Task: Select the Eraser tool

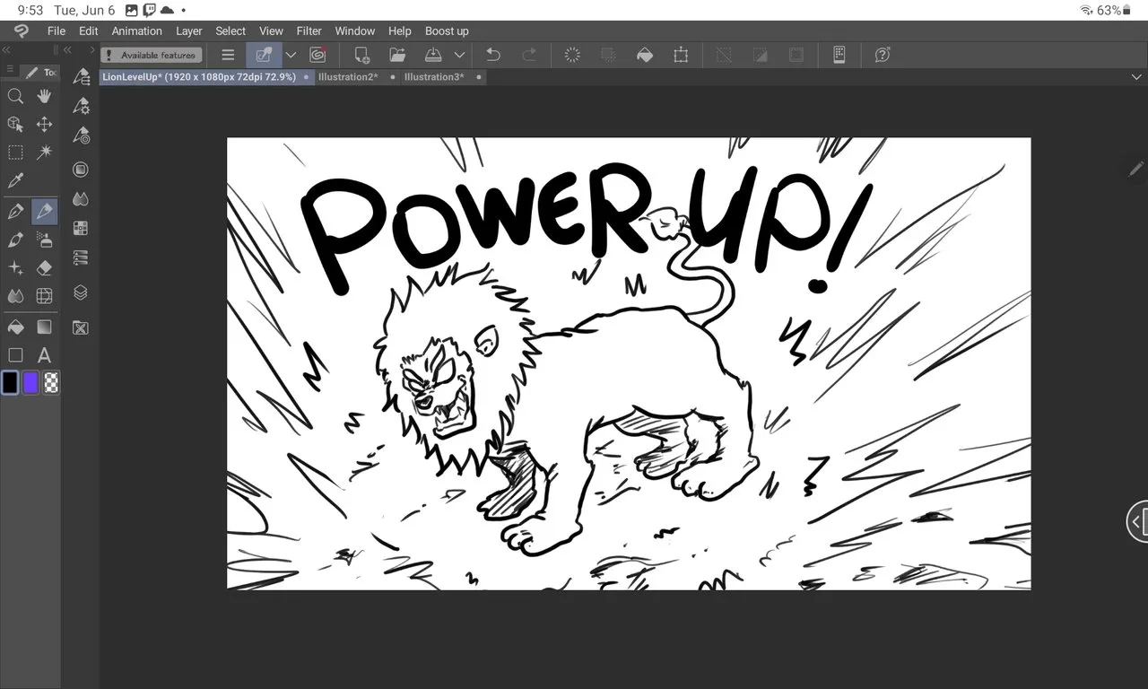Action: 44,267
